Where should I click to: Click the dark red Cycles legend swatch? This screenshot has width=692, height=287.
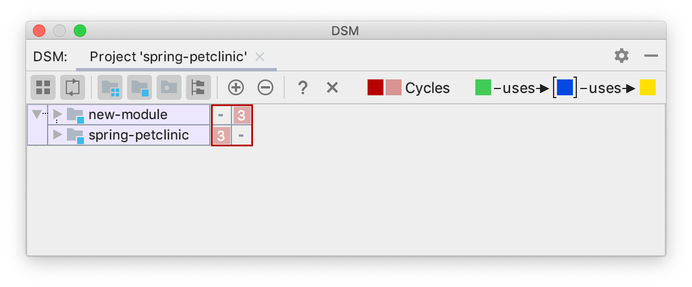click(x=375, y=87)
